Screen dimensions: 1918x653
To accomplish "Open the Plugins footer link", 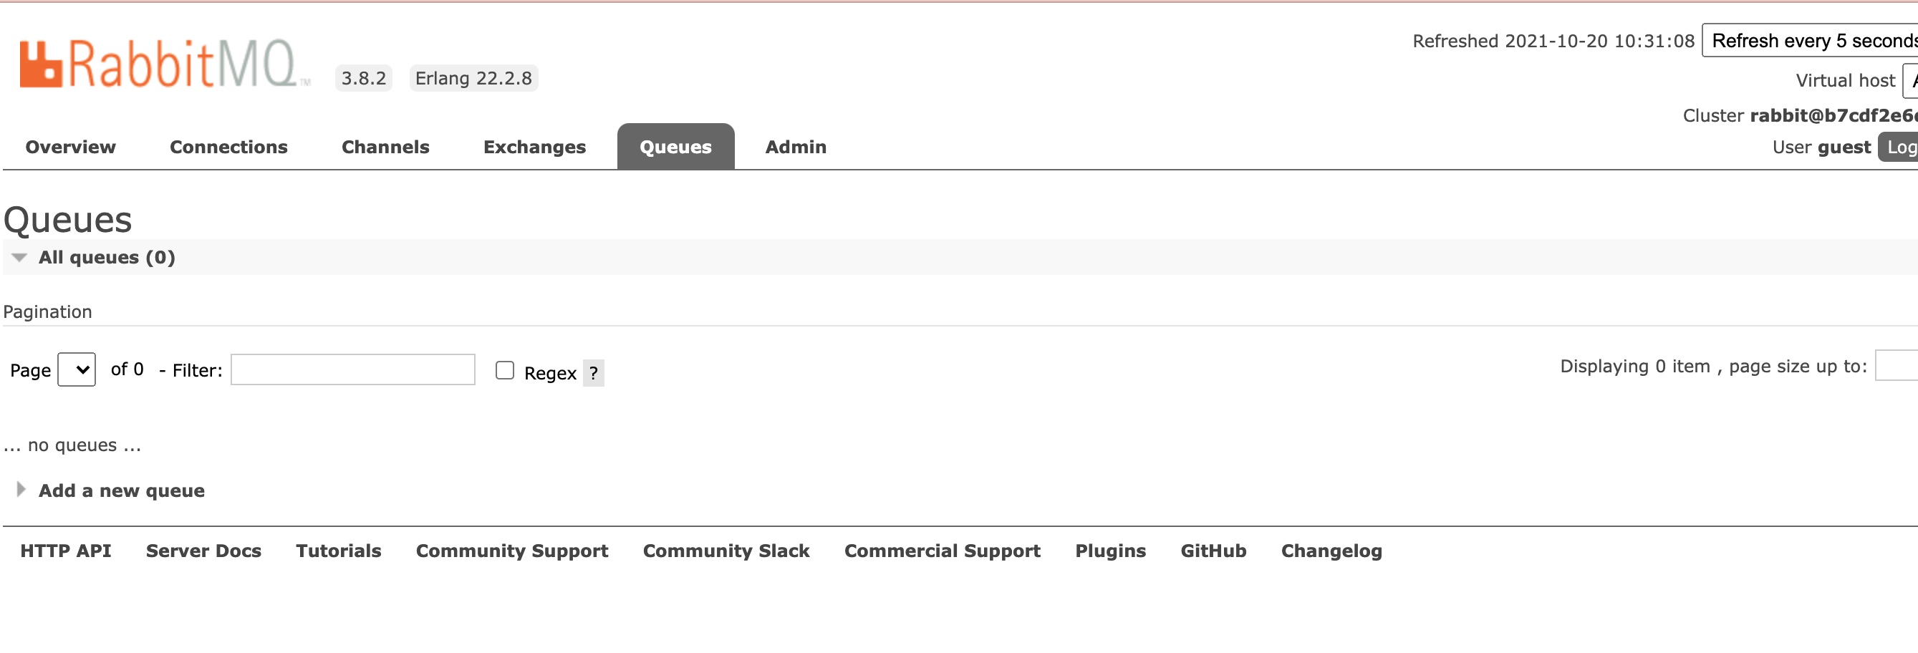I will (1109, 551).
